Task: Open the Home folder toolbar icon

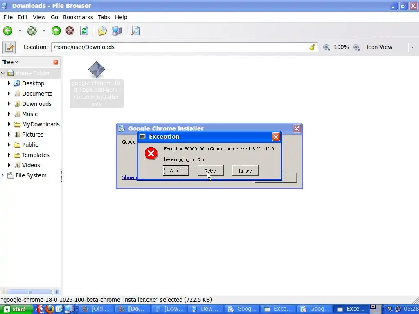Action: point(102,31)
